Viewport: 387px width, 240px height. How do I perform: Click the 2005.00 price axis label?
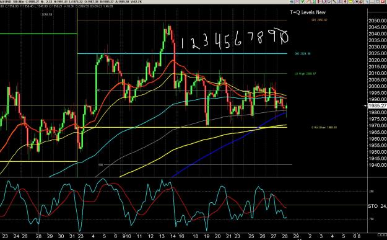[377, 80]
